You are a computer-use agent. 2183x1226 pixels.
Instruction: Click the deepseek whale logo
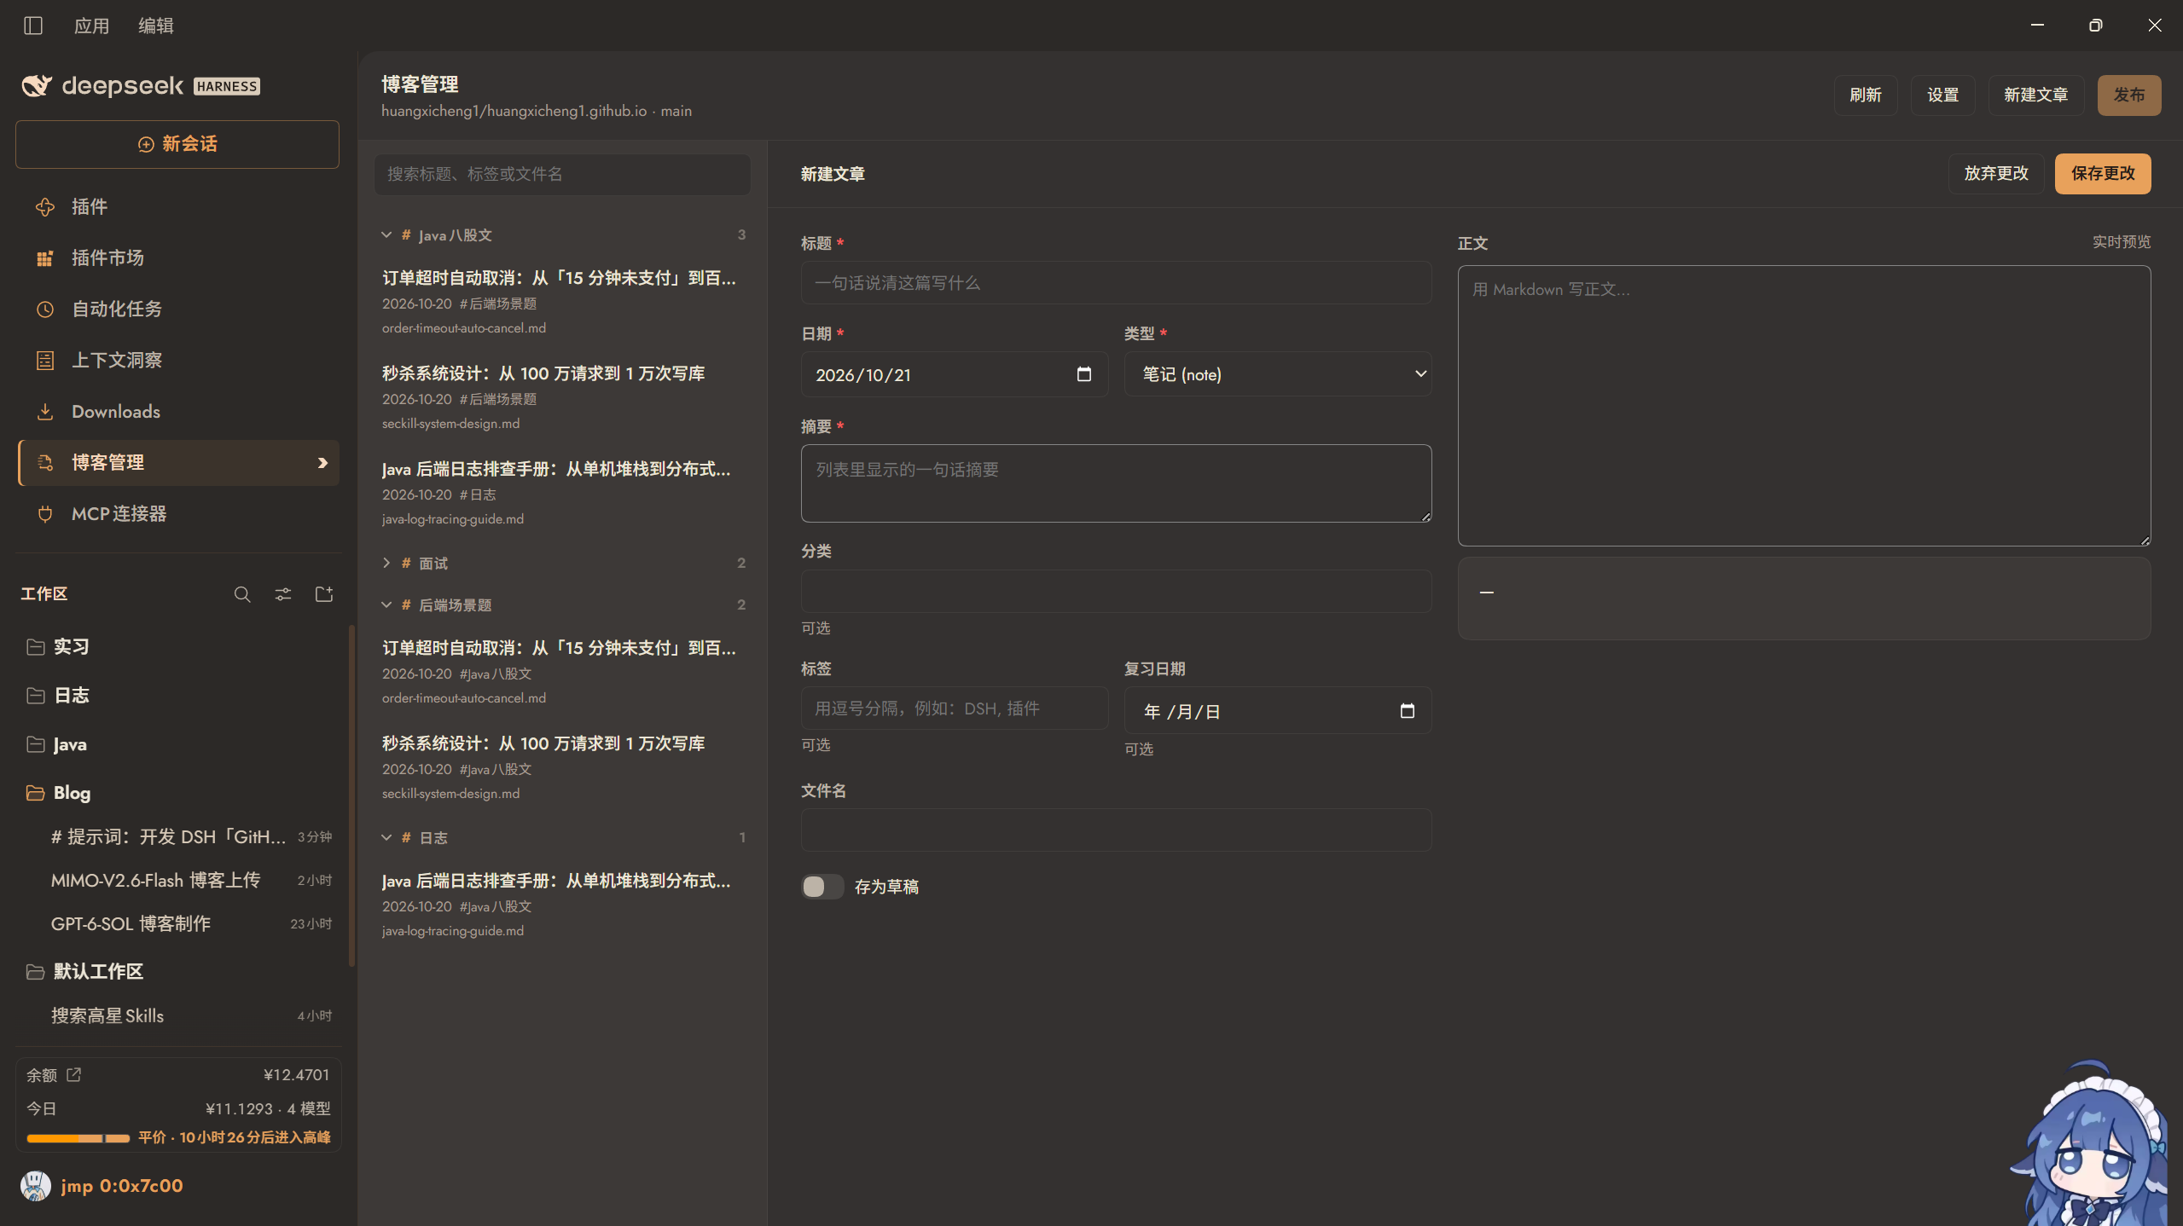(37, 85)
